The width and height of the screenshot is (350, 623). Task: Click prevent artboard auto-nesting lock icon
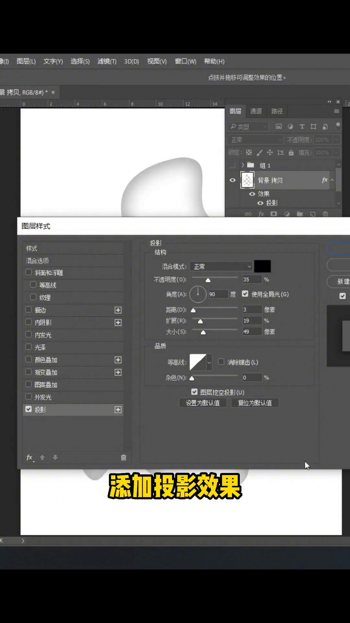[x=281, y=153]
